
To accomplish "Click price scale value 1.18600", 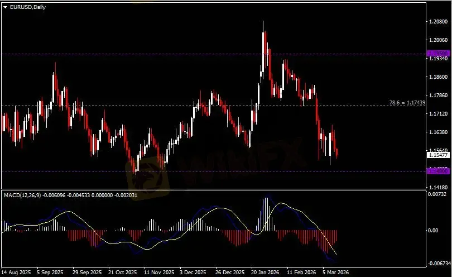I will click(438, 77).
